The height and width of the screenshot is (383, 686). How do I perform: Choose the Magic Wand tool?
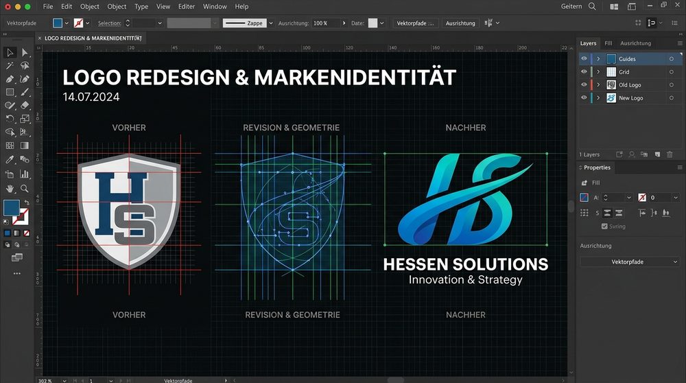(10, 66)
